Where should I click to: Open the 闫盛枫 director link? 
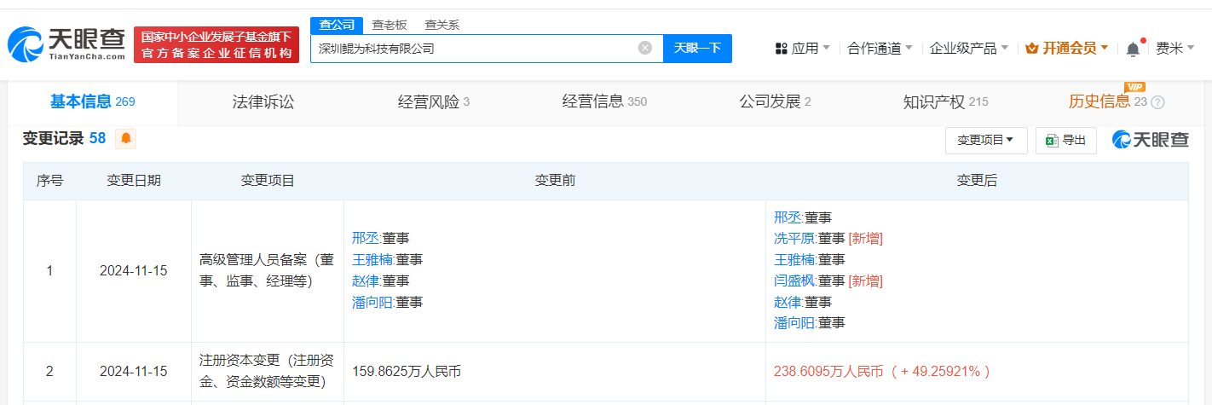795,281
